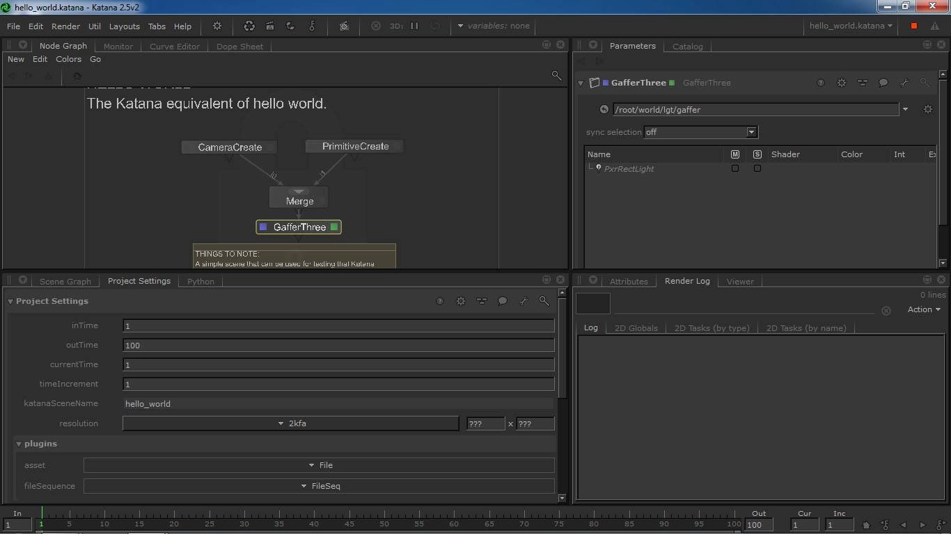Click the wrench icon in Project Settings header

tap(524, 301)
